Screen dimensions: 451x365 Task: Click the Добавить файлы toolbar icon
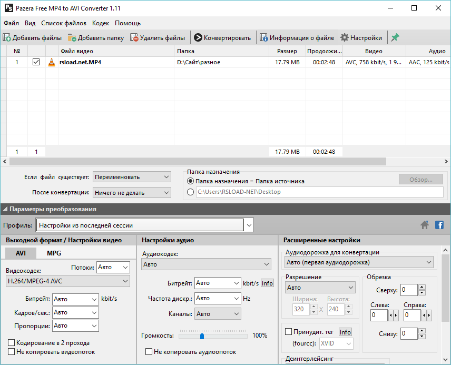7,38
